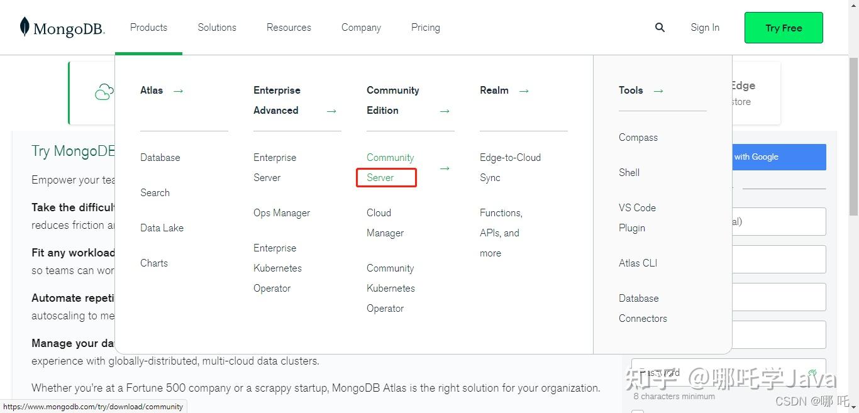Select Atlas CLI under Tools
This screenshot has height=413, width=859.
coord(638,263)
